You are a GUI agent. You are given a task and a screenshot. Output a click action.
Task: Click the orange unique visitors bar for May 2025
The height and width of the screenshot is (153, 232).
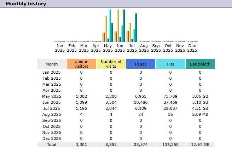(x=104, y=37)
